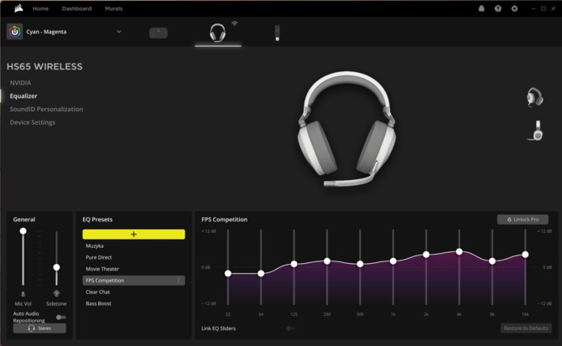Click the 8k EQ band handle

click(492, 261)
